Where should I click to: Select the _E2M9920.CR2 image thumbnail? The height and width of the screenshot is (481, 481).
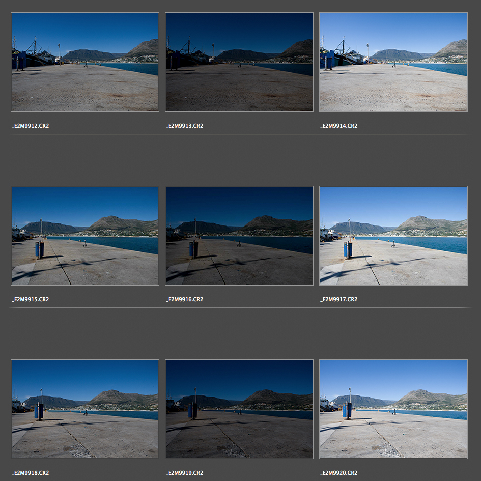pos(393,409)
